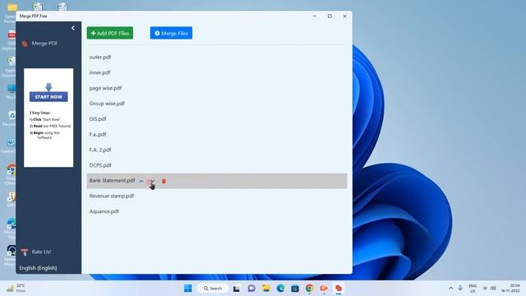Image resolution: width=526 pixels, height=296 pixels.
Task: Click the Merge PDF sidebar icon
Action: [25, 44]
